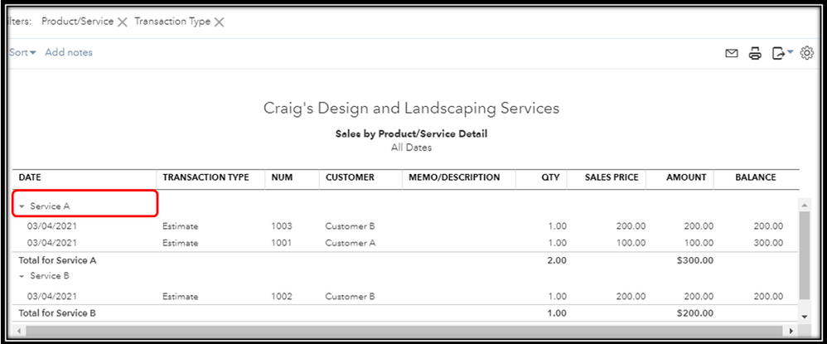
Task: Click the BALANCE column header
Action: (x=755, y=178)
